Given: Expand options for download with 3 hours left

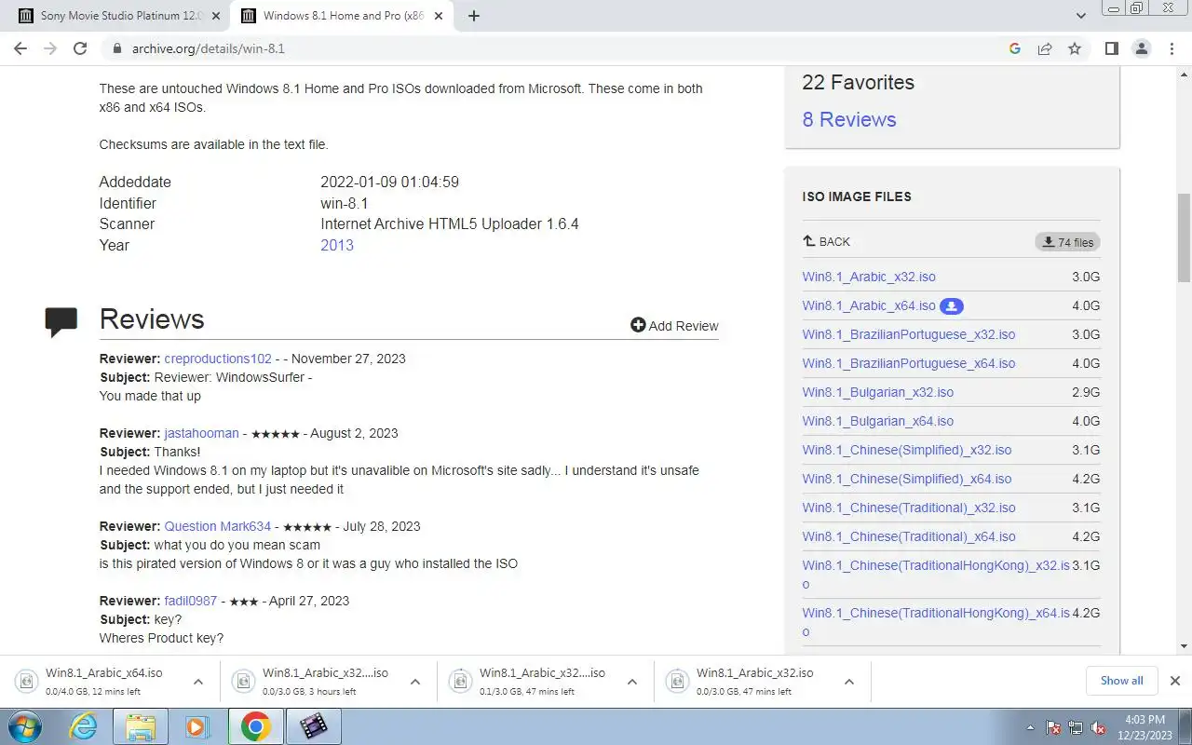Looking at the screenshot, I should [x=415, y=682].
